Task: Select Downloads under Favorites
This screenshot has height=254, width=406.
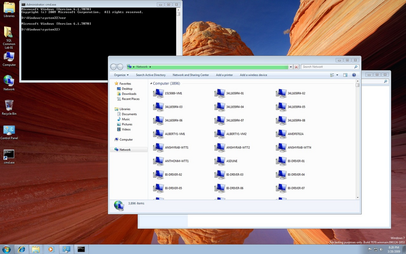Action: pos(129,93)
